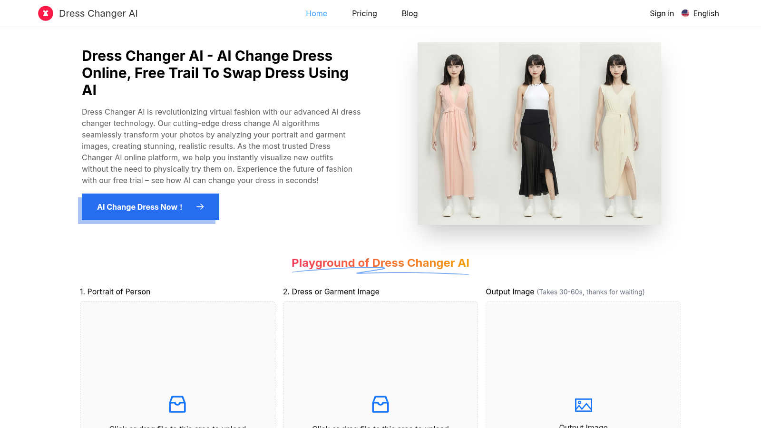Click the description paragraph about virtual fashion
Screen dimensions: 761x428
point(221,146)
